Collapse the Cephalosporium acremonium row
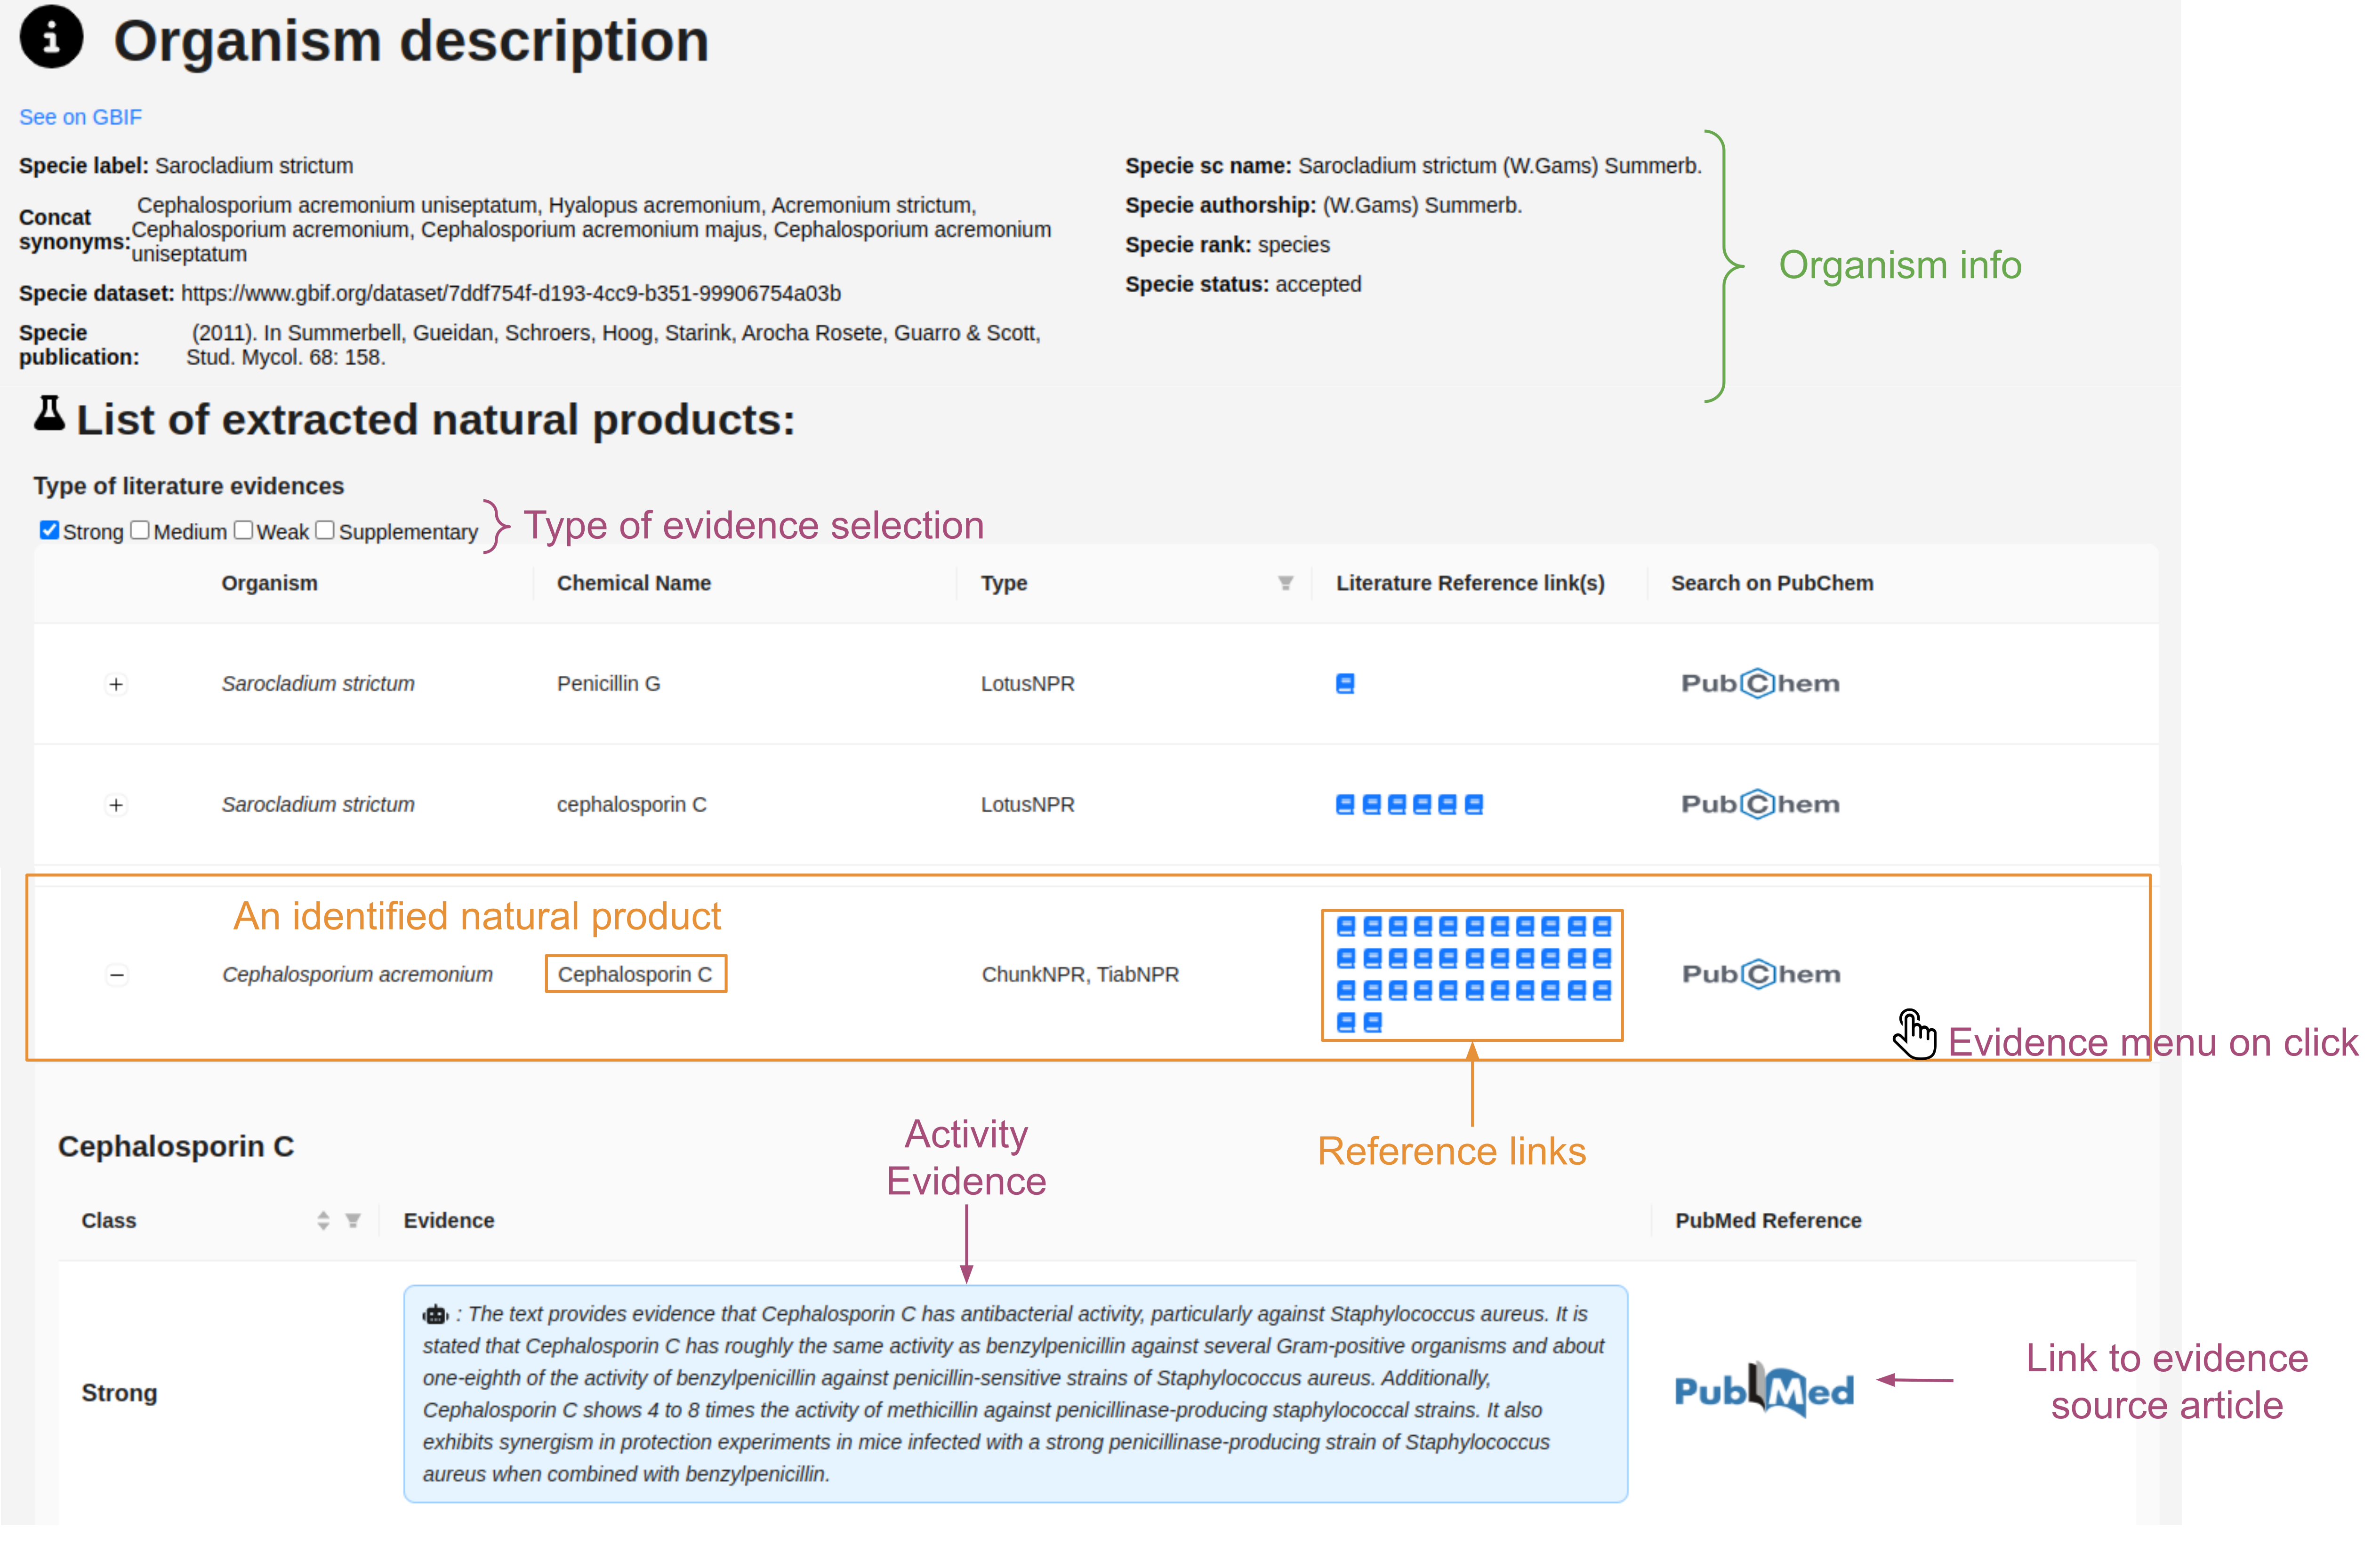Screen dimensions: 2372x1568 point(117,975)
